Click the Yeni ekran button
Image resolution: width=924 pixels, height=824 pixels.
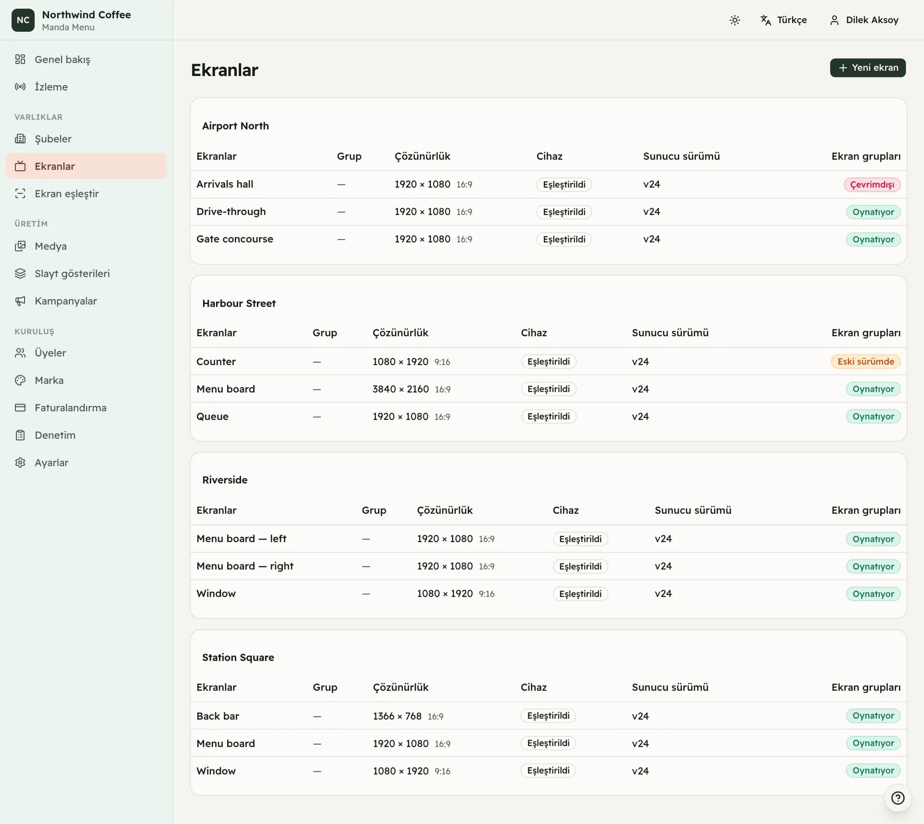868,67
